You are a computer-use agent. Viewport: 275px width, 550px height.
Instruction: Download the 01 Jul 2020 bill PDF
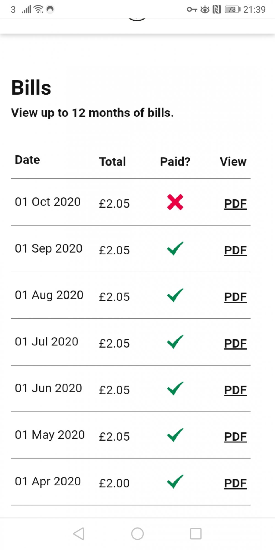click(235, 343)
